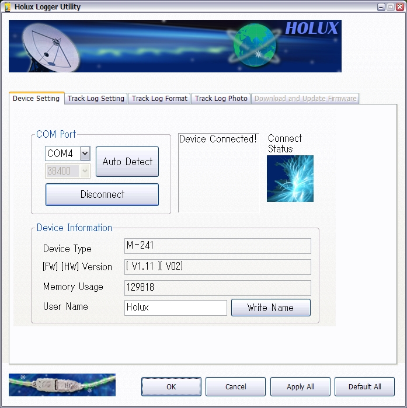This screenshot has width=407, height=408.
Task: Switch to the Track Log Setting tab
Action: [x=96, y=99]
